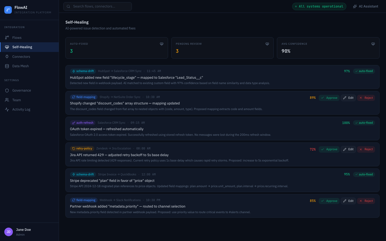Switch to the Self-Healing section
386x241 pixels.
[x=22, y=47]
